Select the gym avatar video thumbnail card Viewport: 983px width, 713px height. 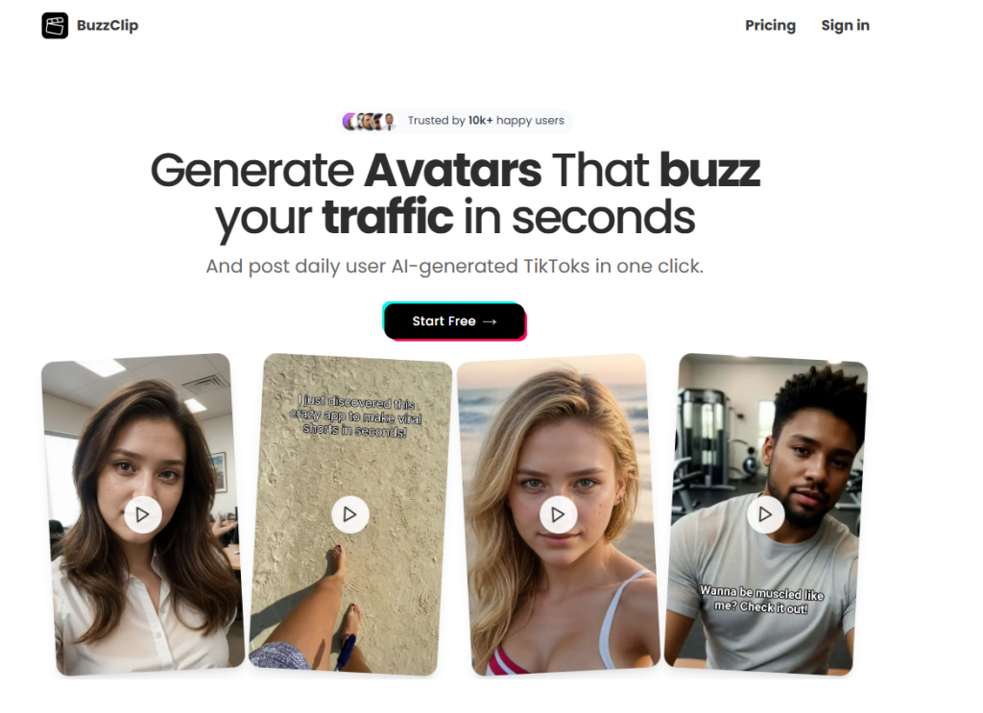tap(766, 514)
